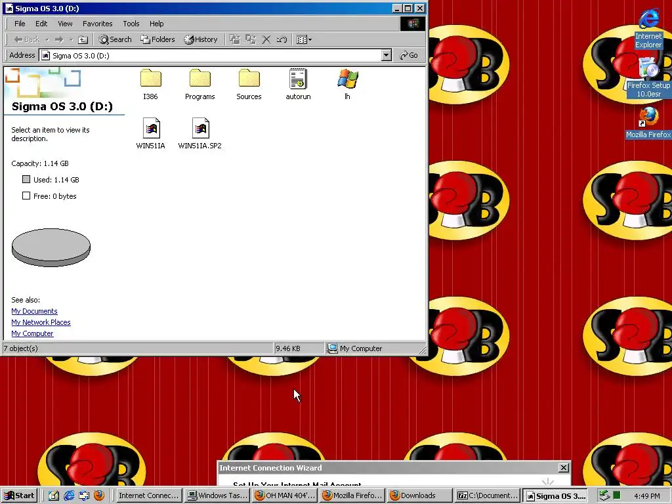
Task: Switch to Downloads taskbar button
Action: point(419,495)
